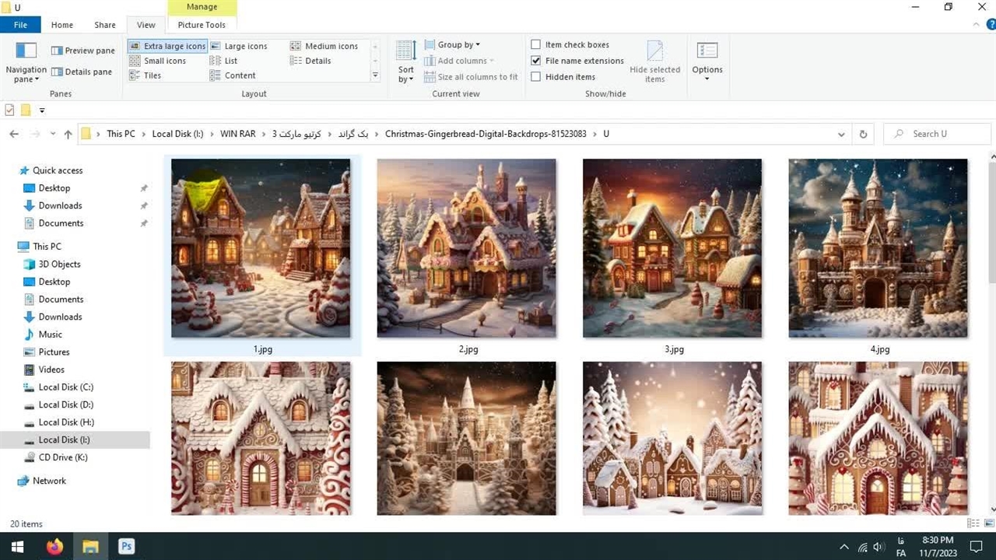Select the 4.jpg castle thumbnail

(x=878, y=249)
